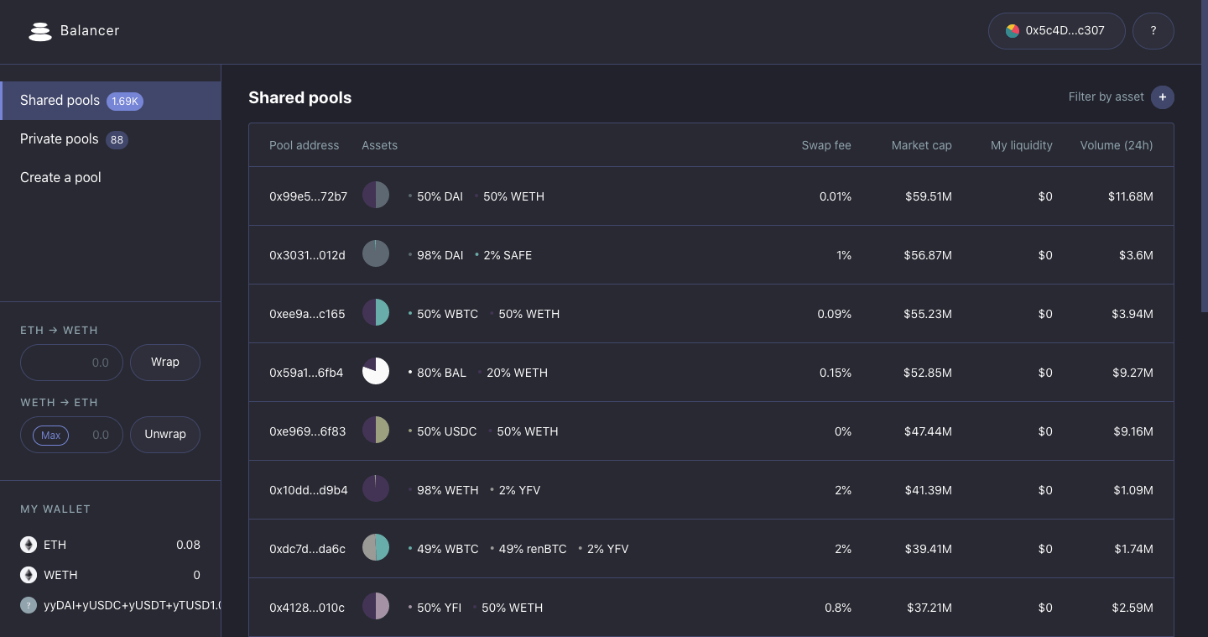Click the 1.69K badge next to Shared pools
Viewport: 1208px width, 637px height.
pos(125,102)
